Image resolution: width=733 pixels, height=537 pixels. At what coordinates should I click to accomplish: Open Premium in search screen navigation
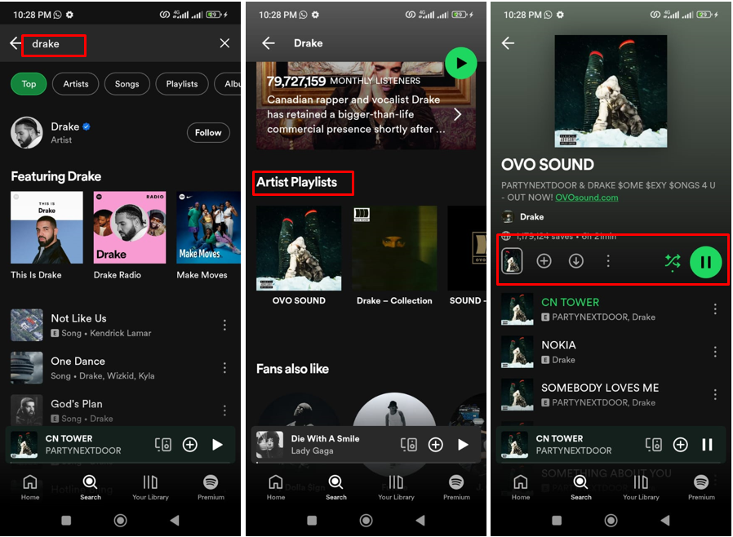pyautogui.click(x=211, y=487)
